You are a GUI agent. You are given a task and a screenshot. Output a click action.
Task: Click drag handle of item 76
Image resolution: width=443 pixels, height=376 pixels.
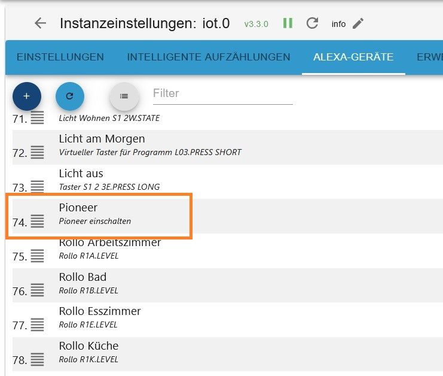coord(37,290)
